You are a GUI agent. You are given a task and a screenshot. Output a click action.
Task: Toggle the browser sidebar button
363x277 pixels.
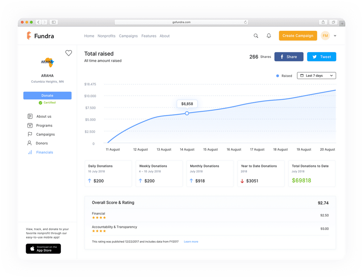(x=54, y=22)
